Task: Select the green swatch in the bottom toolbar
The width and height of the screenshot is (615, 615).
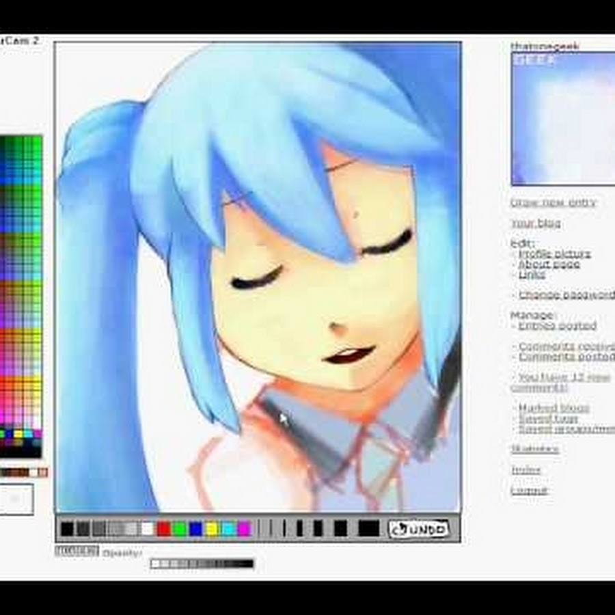Action: pyautogui.click(x=180, y=529)
